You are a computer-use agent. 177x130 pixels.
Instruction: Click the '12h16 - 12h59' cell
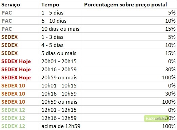tap(61, 118)
